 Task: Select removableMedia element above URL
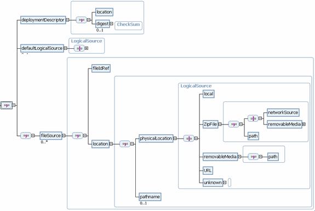[220, 157]
